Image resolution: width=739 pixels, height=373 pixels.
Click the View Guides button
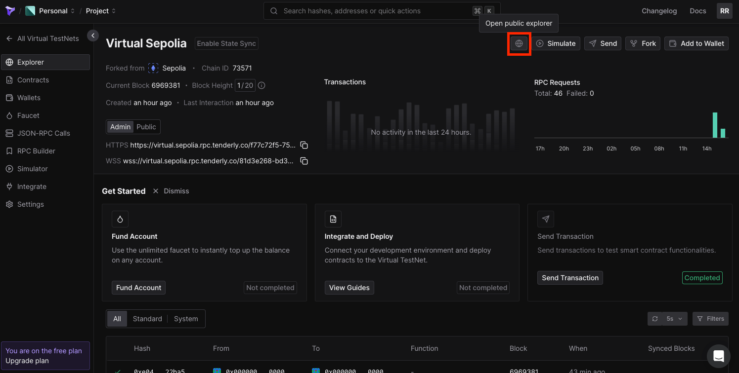pyautogui.click(x=349, y=288)
